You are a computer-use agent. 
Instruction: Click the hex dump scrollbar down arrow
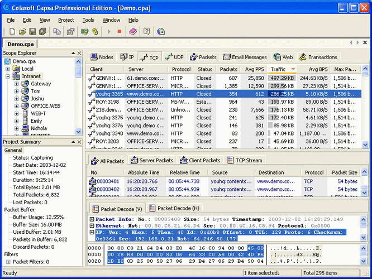point(364,261)
